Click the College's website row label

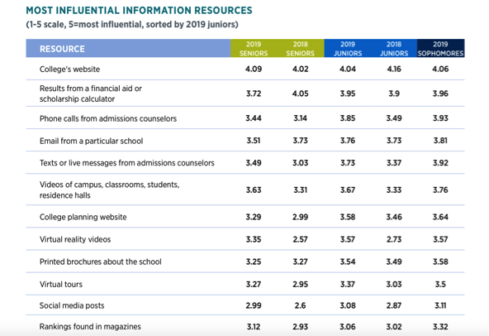[69, 69]
